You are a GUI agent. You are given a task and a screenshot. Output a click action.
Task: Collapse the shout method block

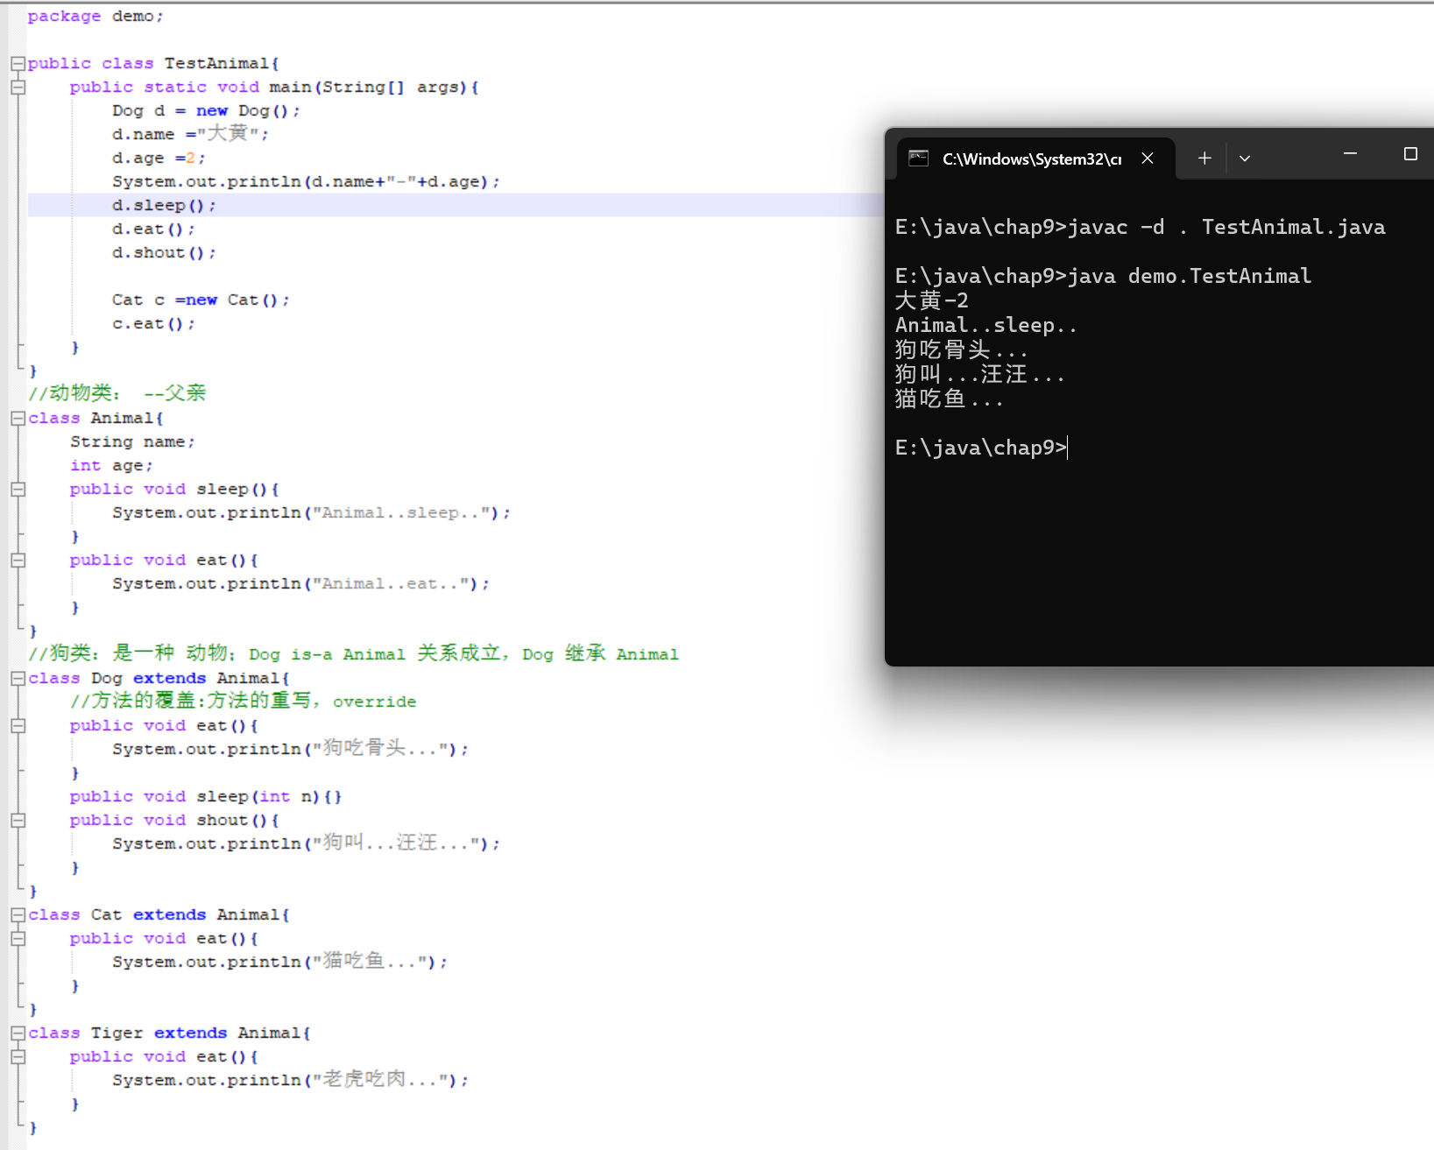(x=17, y=820)
